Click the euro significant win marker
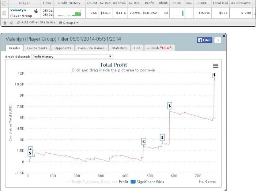Screen dimensions: 256x191 point(143,142)
